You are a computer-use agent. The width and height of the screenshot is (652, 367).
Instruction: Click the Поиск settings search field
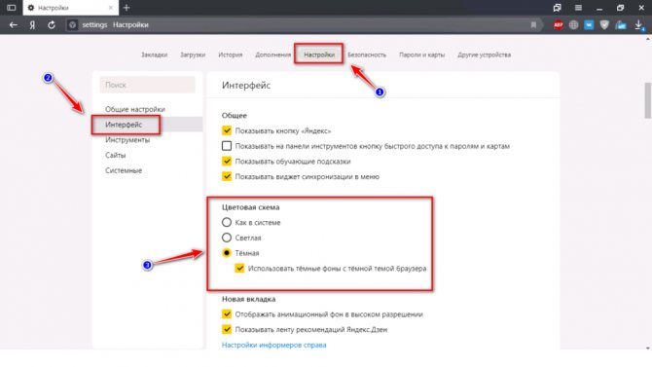pos(147,85)
